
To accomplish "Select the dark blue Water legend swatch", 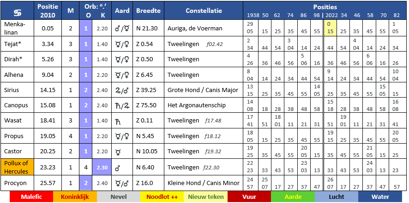I will click(380, 197).
